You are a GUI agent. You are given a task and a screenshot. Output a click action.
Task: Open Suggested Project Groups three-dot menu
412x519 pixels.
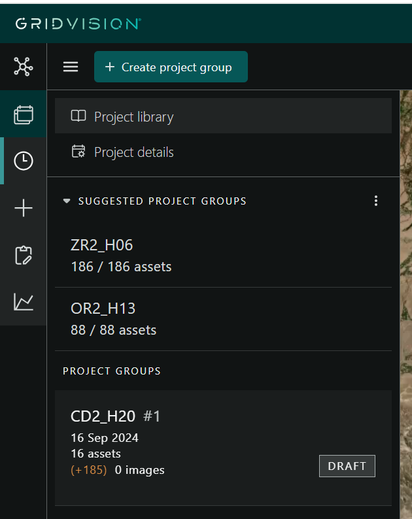point(375,201)
